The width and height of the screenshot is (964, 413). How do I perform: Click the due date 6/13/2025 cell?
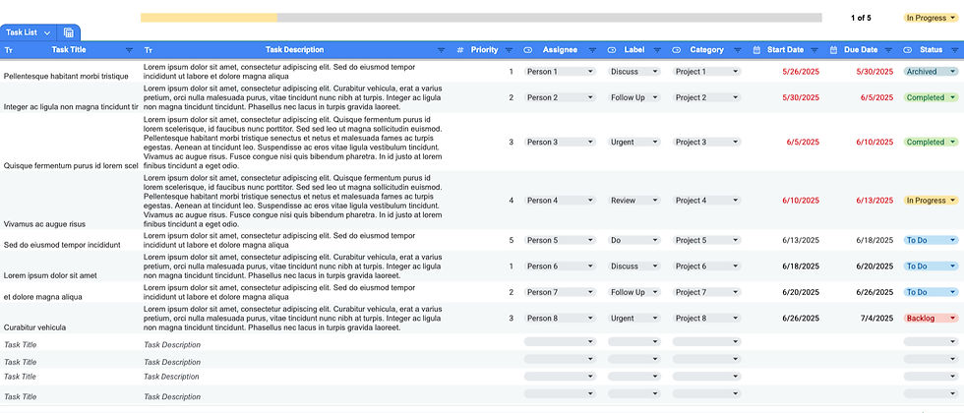[874, 201]
